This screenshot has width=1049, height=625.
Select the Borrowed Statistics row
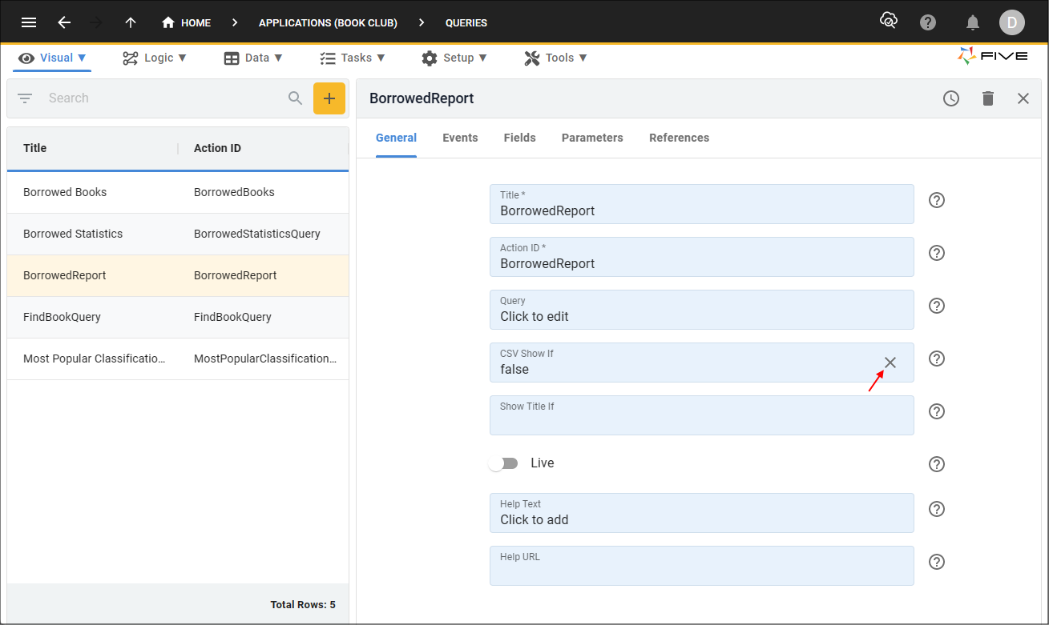point(178,234)
